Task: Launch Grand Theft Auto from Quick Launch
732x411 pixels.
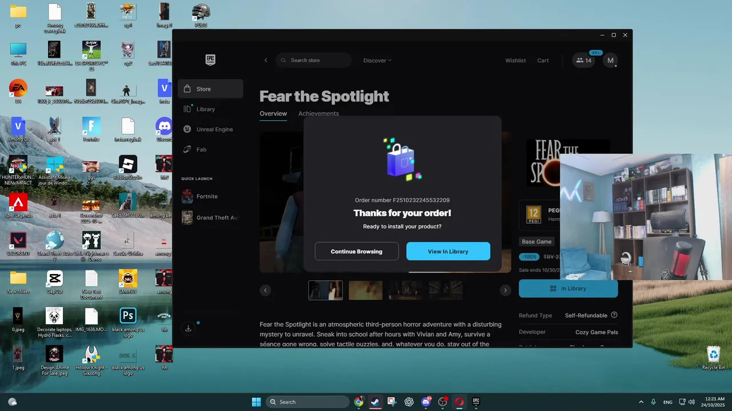Action: [210, 217]
